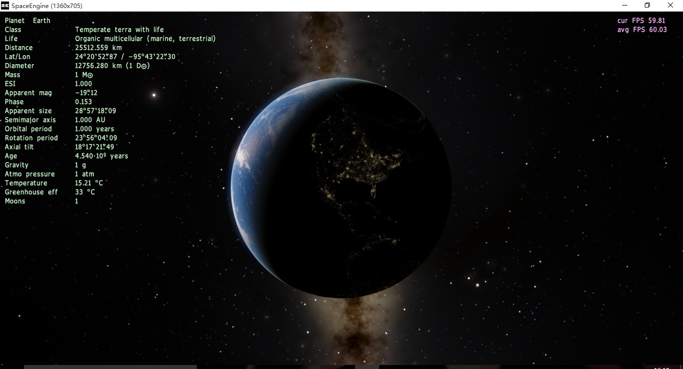Click the bright star left of Earth
Viewport: 683px width, 369px height.
(x=154, y=95)
